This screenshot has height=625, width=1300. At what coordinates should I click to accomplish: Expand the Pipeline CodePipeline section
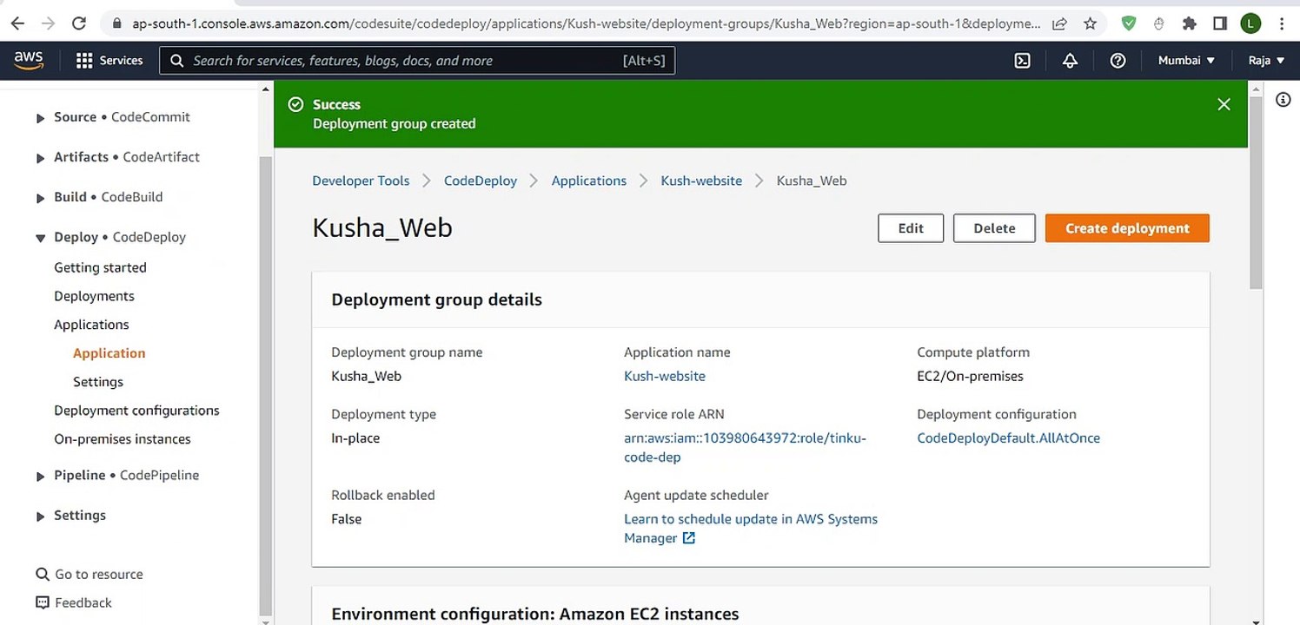click(x=41, y=477)
